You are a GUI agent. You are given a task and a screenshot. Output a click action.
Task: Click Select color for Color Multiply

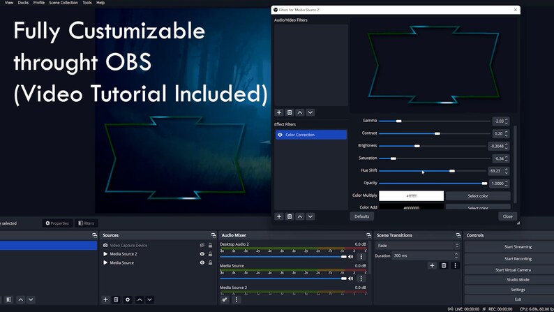click(478, 195)
